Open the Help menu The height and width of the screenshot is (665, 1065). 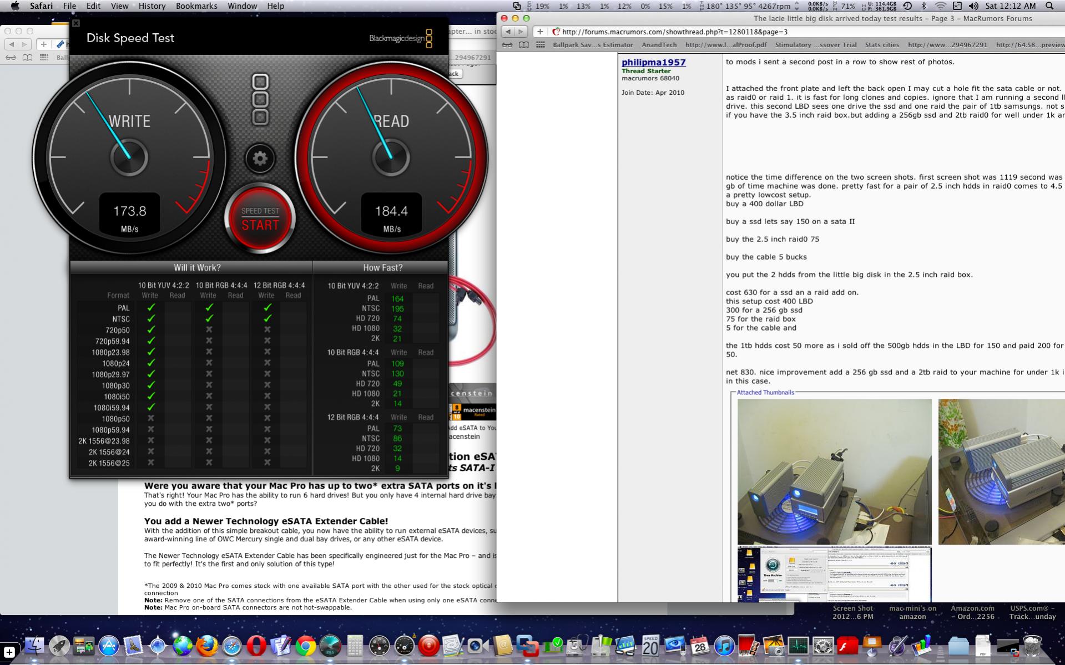point(276,6)
